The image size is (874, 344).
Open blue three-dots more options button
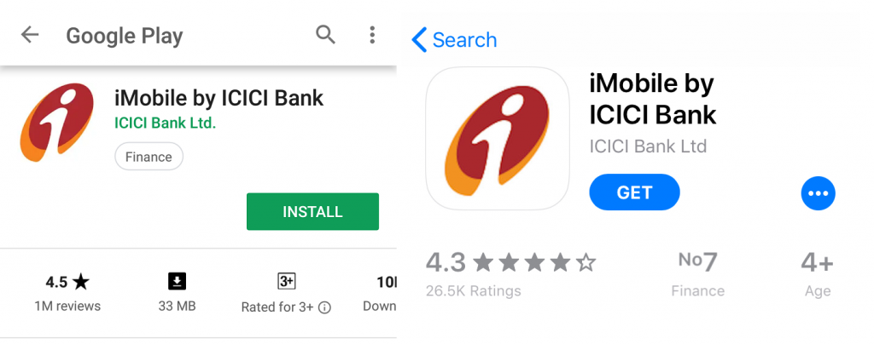coord(818,193)
